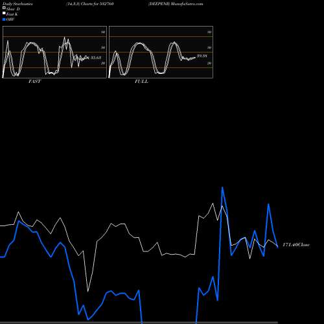Click the blue OBV legend swatch
The width and height of the screenshot is (324, 324).
(4, 19)
